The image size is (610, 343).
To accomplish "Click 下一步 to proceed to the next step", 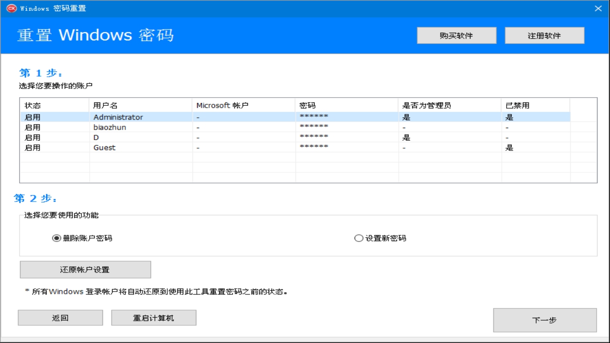I will (545, 320).
